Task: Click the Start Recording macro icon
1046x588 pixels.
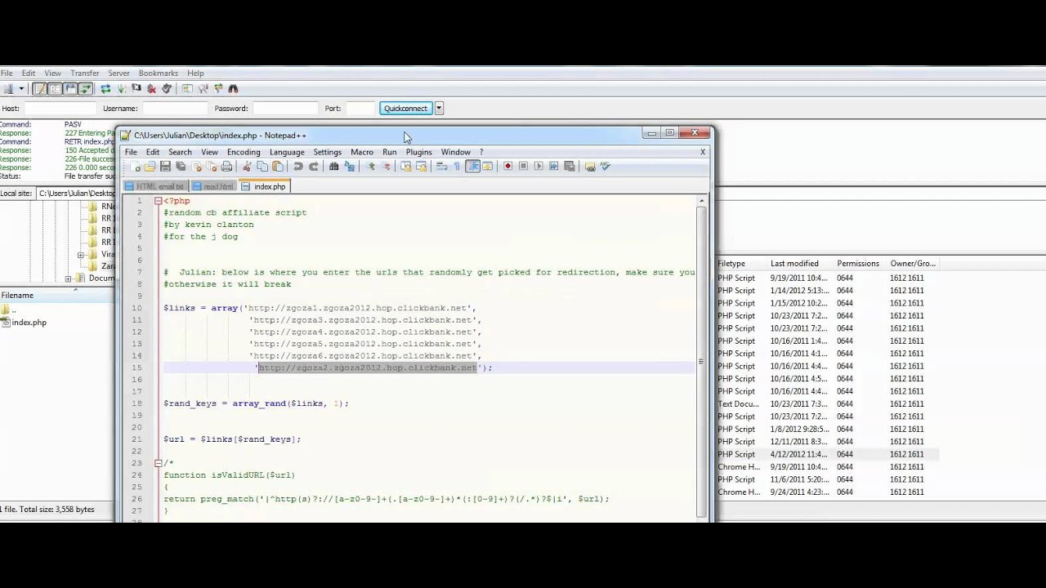Action: (x=508, y=167)
